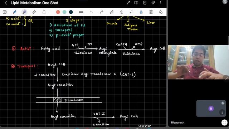Click the Lipid Metabolism One Shot title

pos(34,3)
